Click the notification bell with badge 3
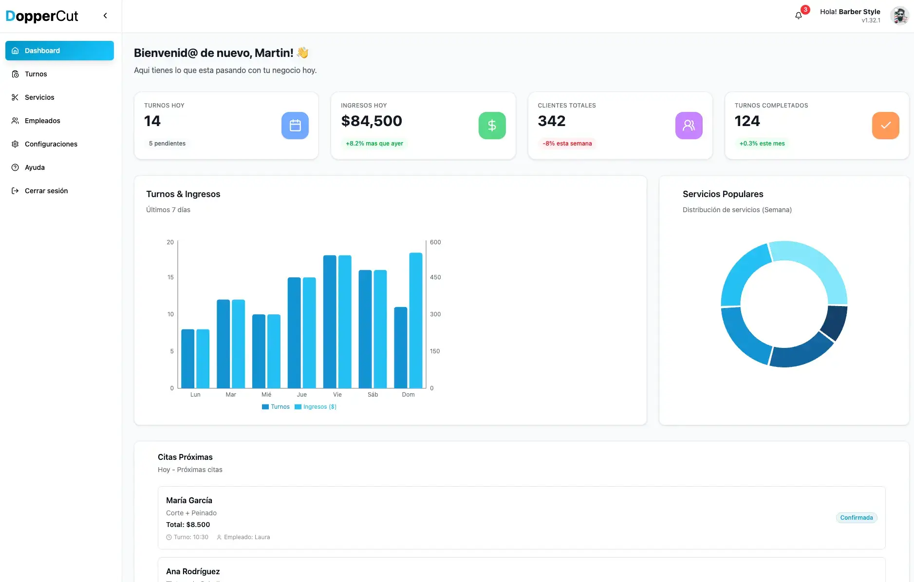The image size is (914, 582). [798, 15]
